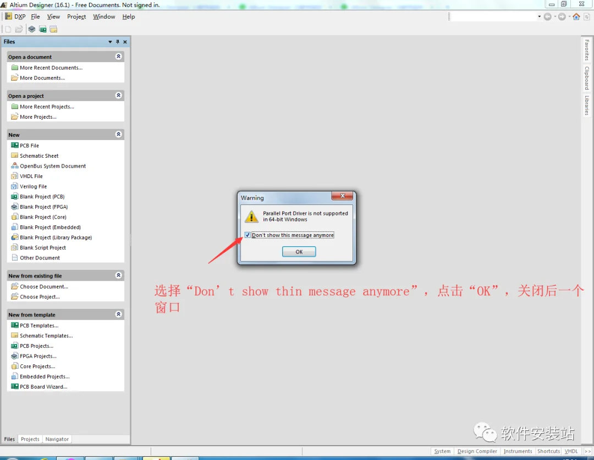Collapse the "New" section chevron
The height and width of the screenshot is (460, 594).
119,135
